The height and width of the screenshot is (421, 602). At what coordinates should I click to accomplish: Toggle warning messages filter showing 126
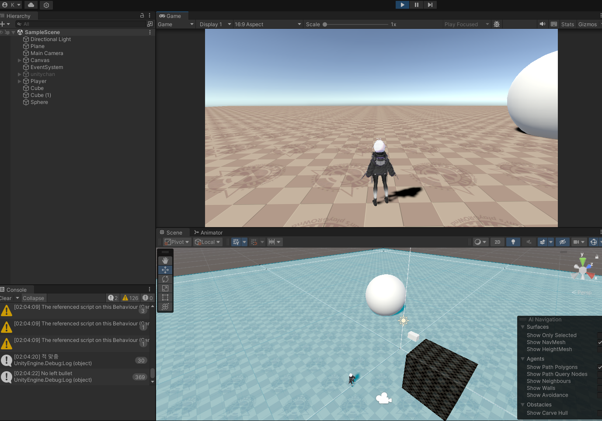(130, 298)
